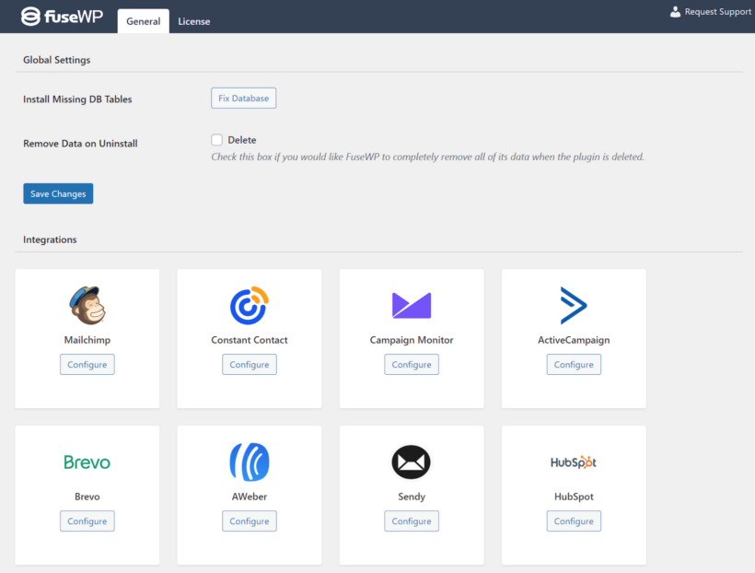Click the Sendy integration logo
This screenshot has width=755, height=573.
click(x=411, y=462)
